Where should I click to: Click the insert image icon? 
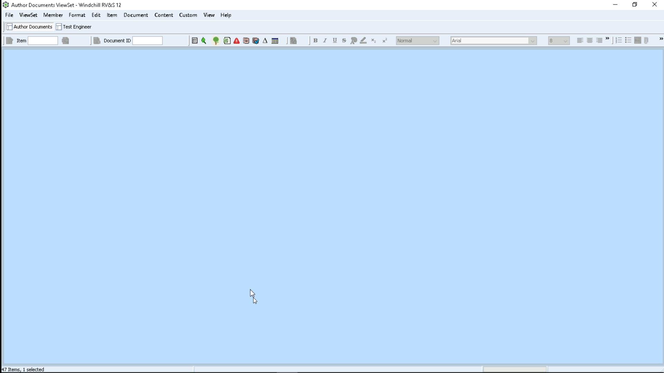coord(638,40)
